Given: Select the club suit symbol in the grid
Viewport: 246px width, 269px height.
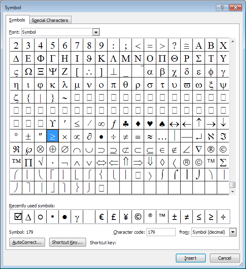Looking at the screenshot, I should click(x=126, y=123).
